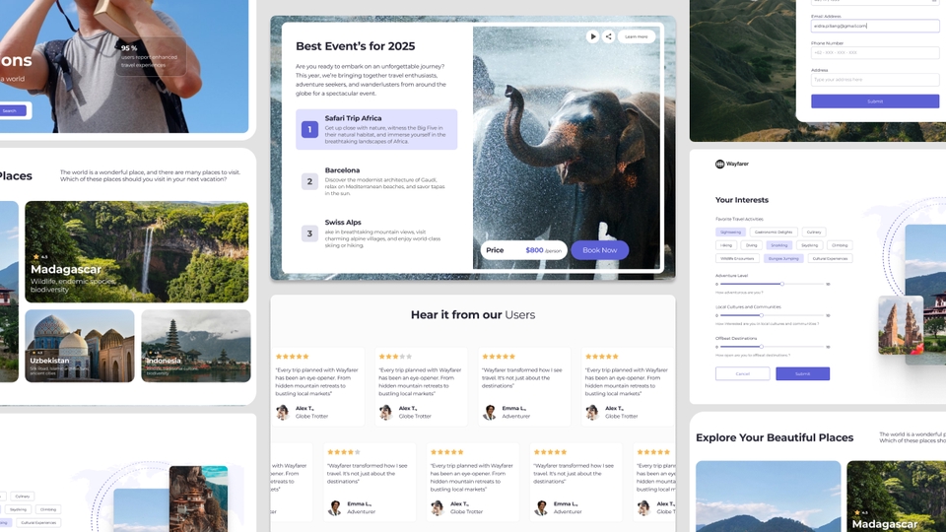Toggle the Hiking activity chip
Image resolution: width=946 pixels, height=532 pixels.
pos(726,245)
